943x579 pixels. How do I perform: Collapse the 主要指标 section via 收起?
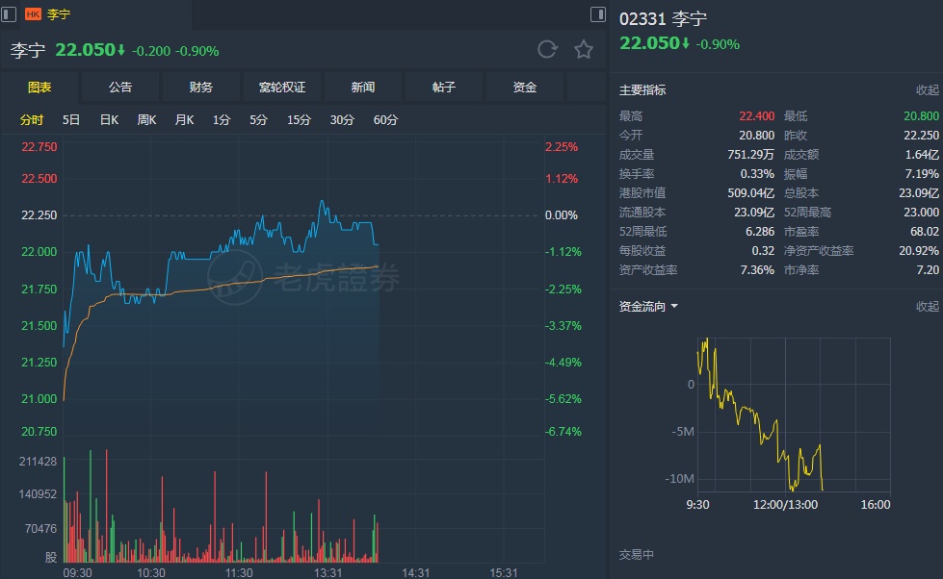(927, 90)
